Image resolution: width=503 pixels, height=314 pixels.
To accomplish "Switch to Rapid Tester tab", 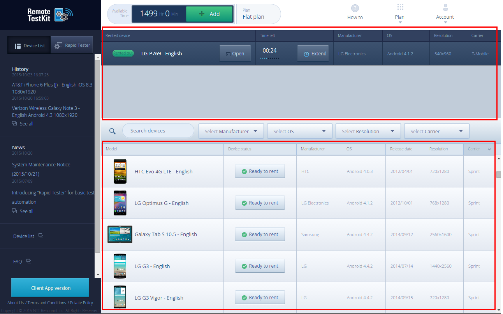I will point(72,45).
